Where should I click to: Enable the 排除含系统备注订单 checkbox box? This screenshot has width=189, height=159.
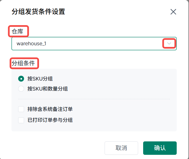click(x=21, y=109)
